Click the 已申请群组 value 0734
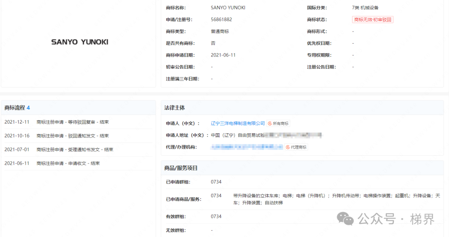Screen dimensions: 449x237 click(x=216, y=182)
